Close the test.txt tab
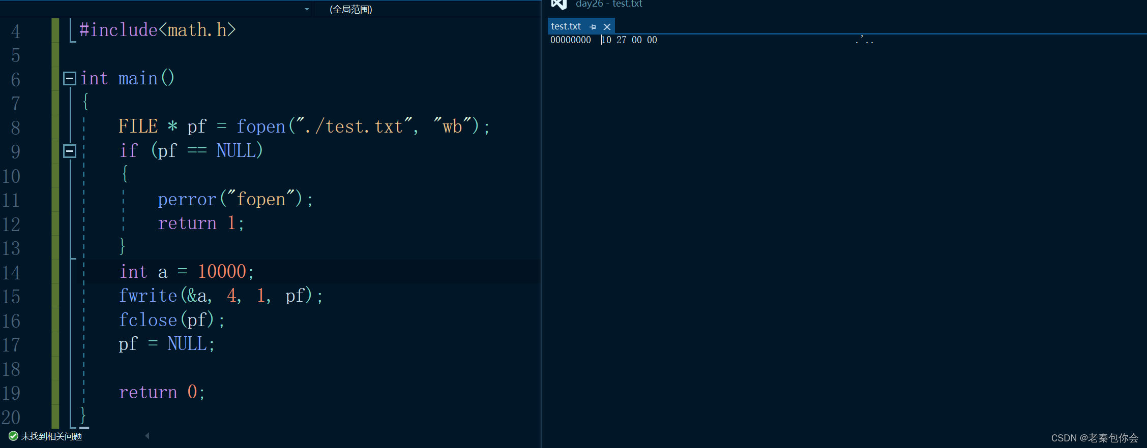Viewport: 1147px width, 448px height. [607, 27]
